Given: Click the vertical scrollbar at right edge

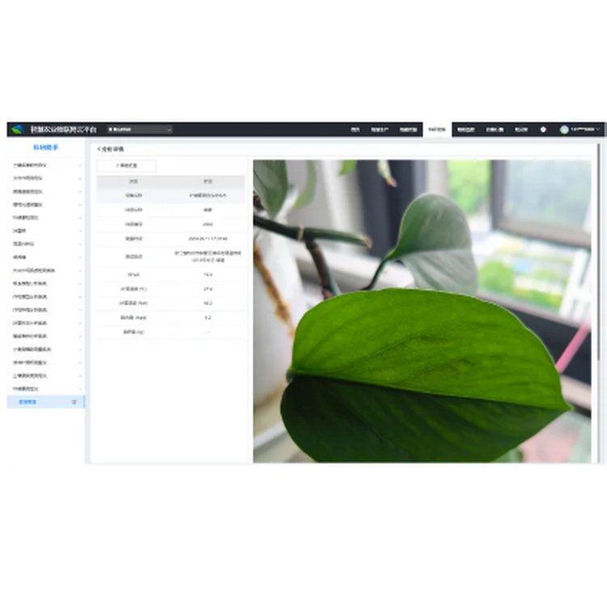Looking at the screenshot, I should coord(599,243).
